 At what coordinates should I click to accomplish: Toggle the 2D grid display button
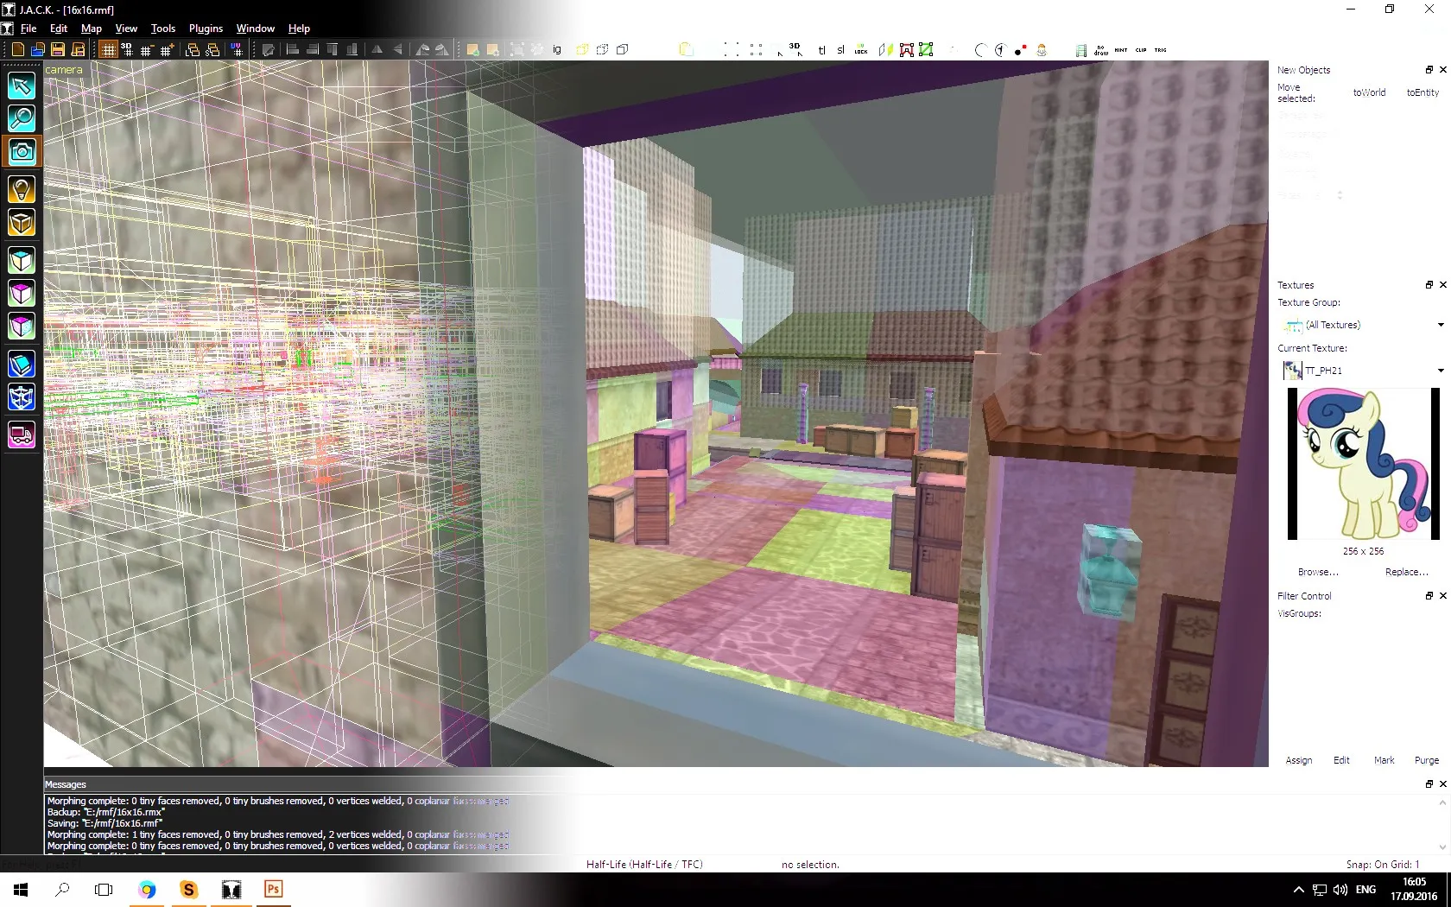click(108, 50)
